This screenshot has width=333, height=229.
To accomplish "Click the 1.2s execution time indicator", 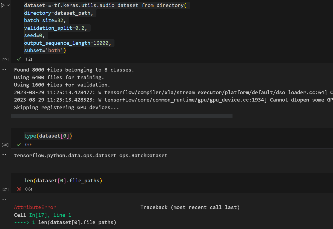I will [29, 59].
